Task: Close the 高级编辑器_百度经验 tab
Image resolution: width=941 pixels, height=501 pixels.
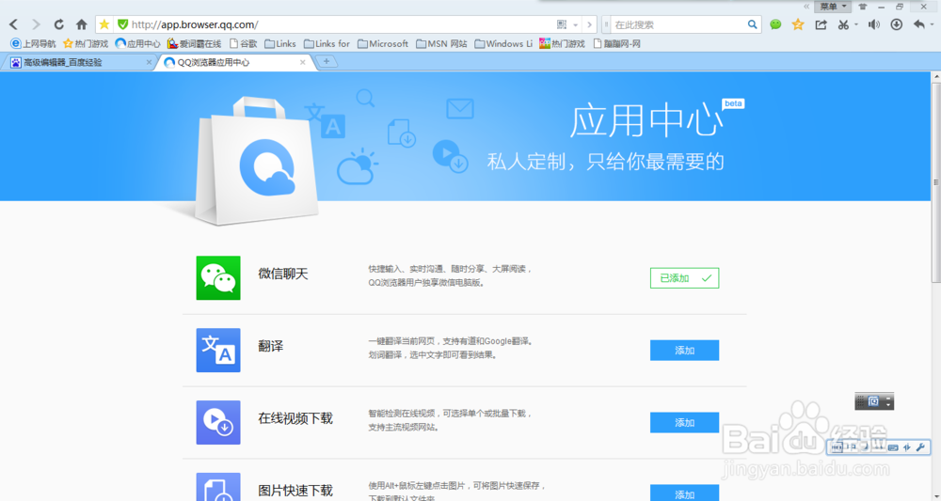Action: click(x=150, y=62)
